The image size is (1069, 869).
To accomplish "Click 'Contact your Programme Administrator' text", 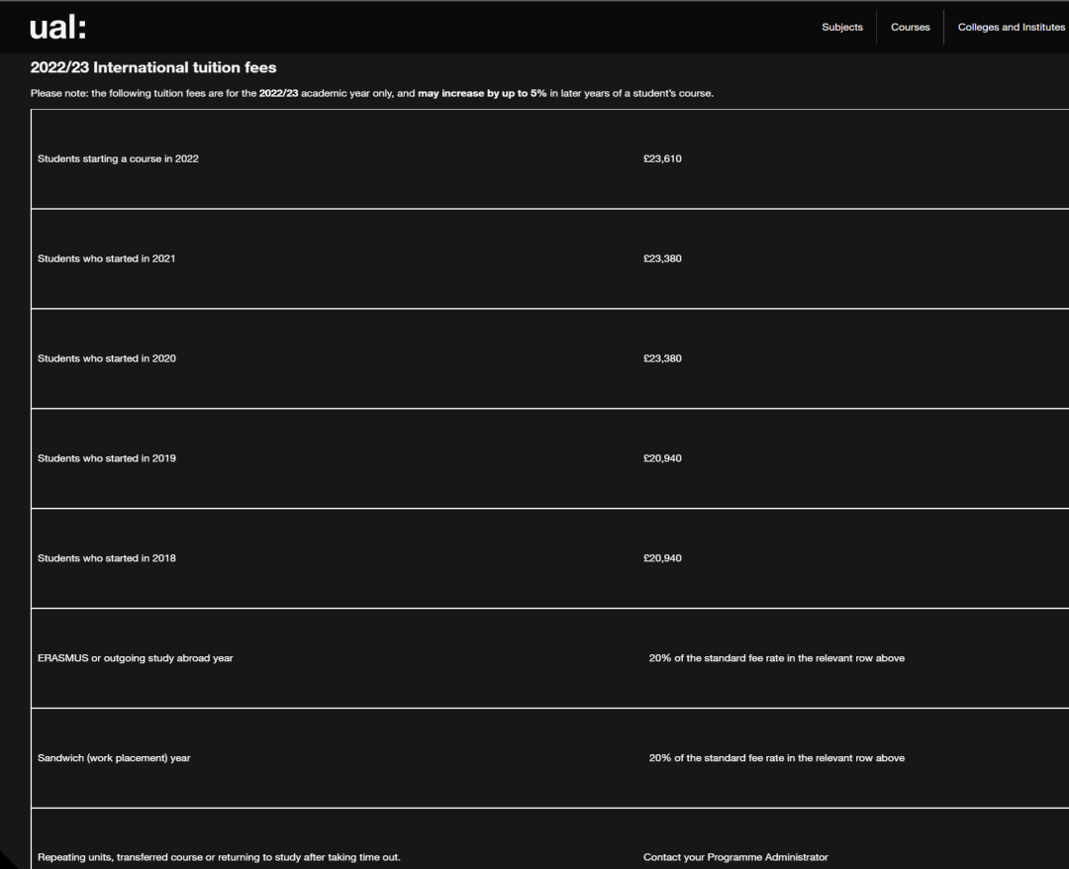I will (x=735, y=857).
